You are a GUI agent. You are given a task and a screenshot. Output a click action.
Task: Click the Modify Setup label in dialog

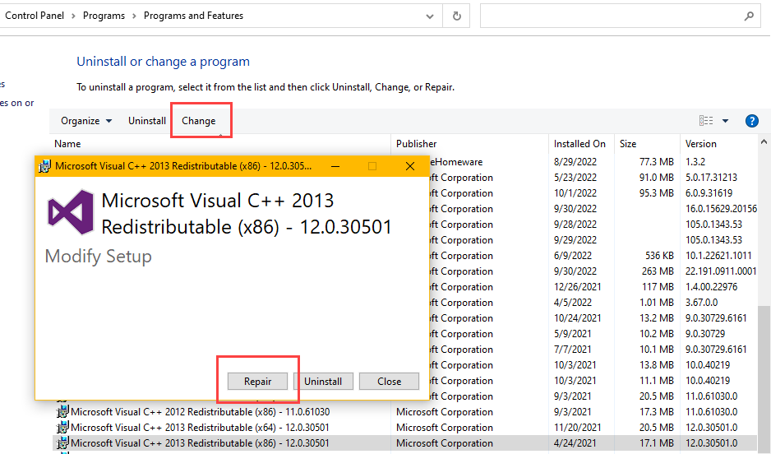coord(99,257)
